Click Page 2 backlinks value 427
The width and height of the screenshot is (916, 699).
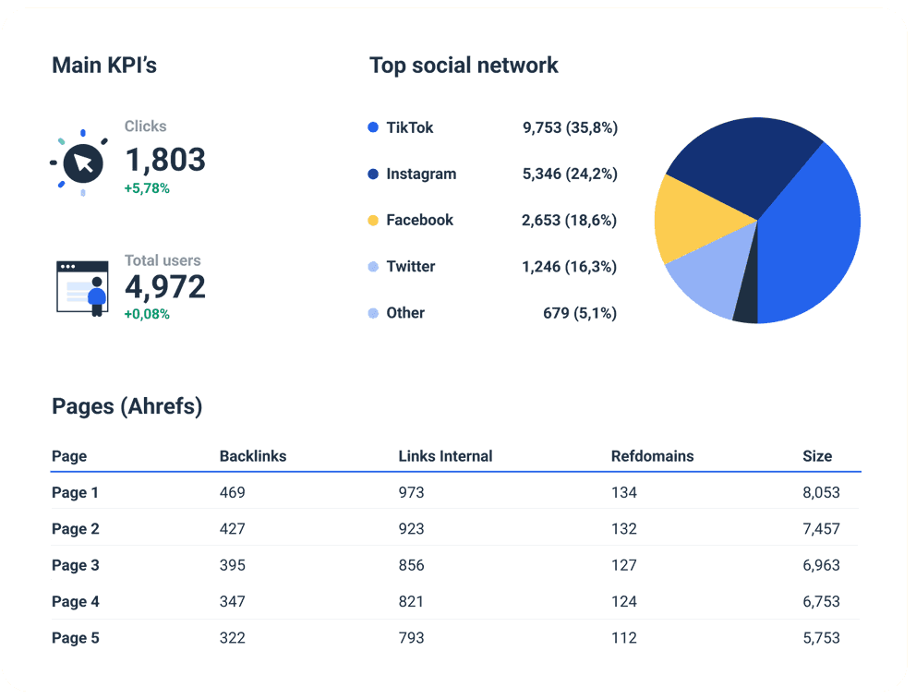(233, 529)
